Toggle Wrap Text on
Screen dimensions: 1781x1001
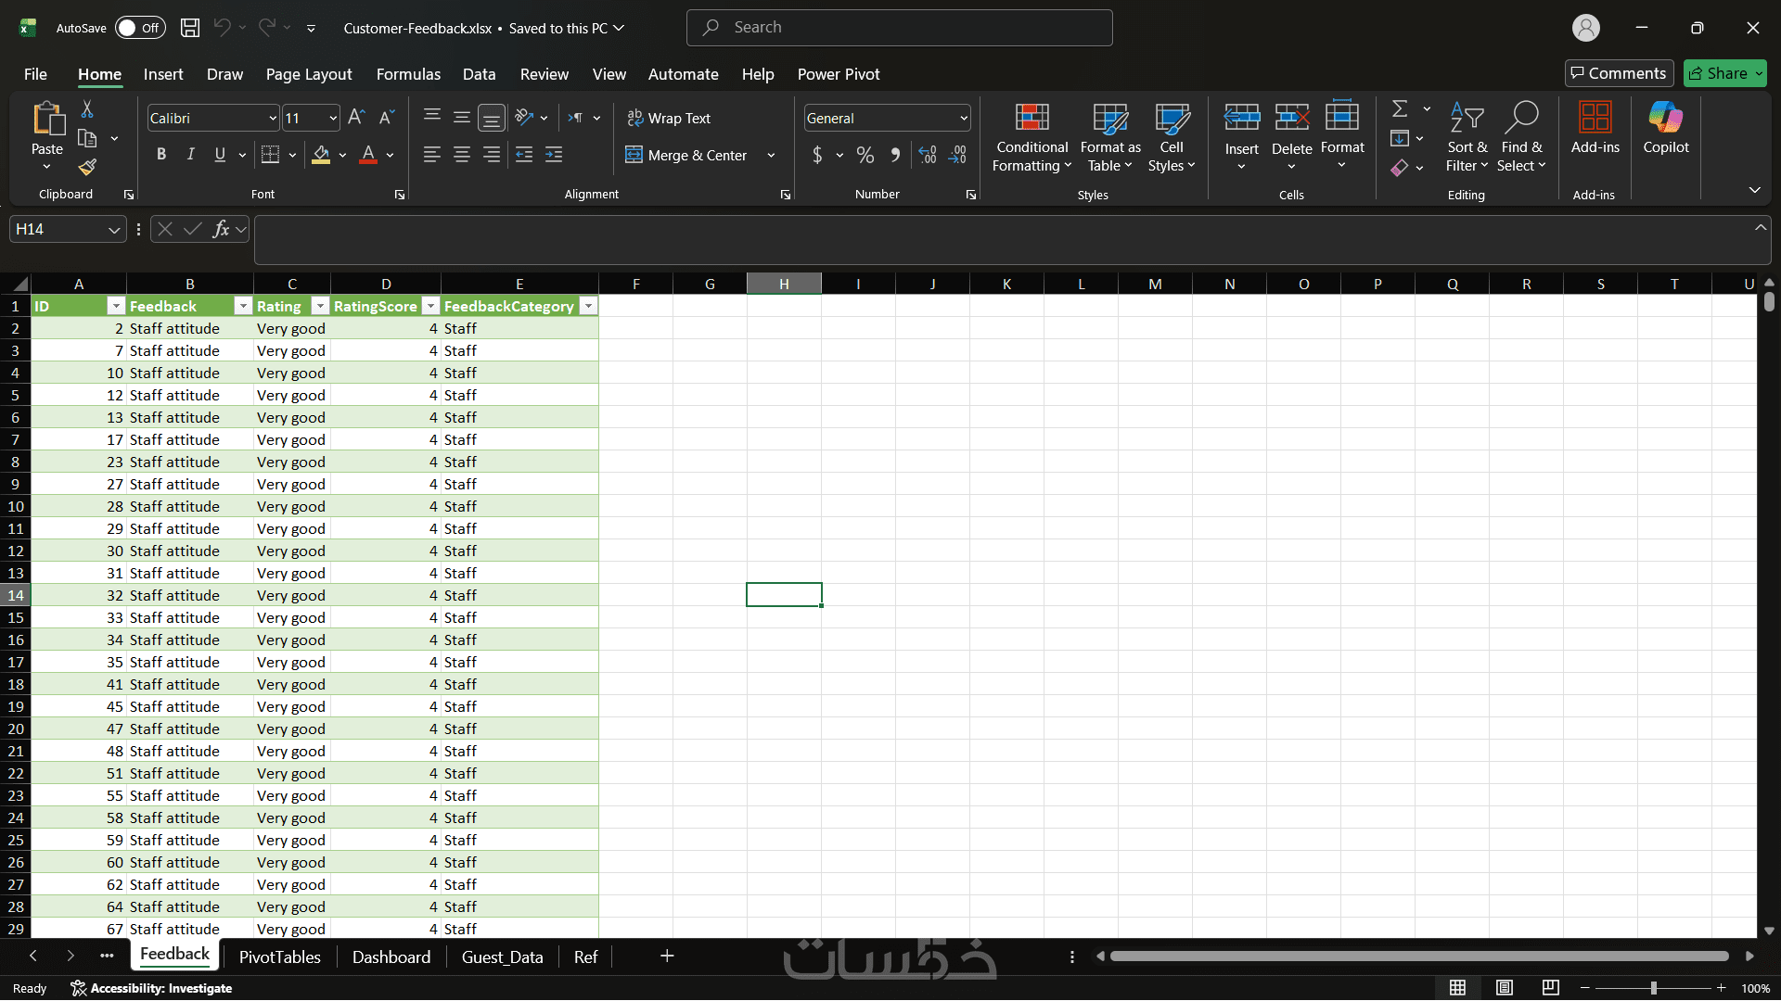(x=669, y=118)
